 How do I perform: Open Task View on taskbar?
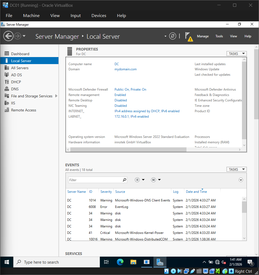pos(106,262)
